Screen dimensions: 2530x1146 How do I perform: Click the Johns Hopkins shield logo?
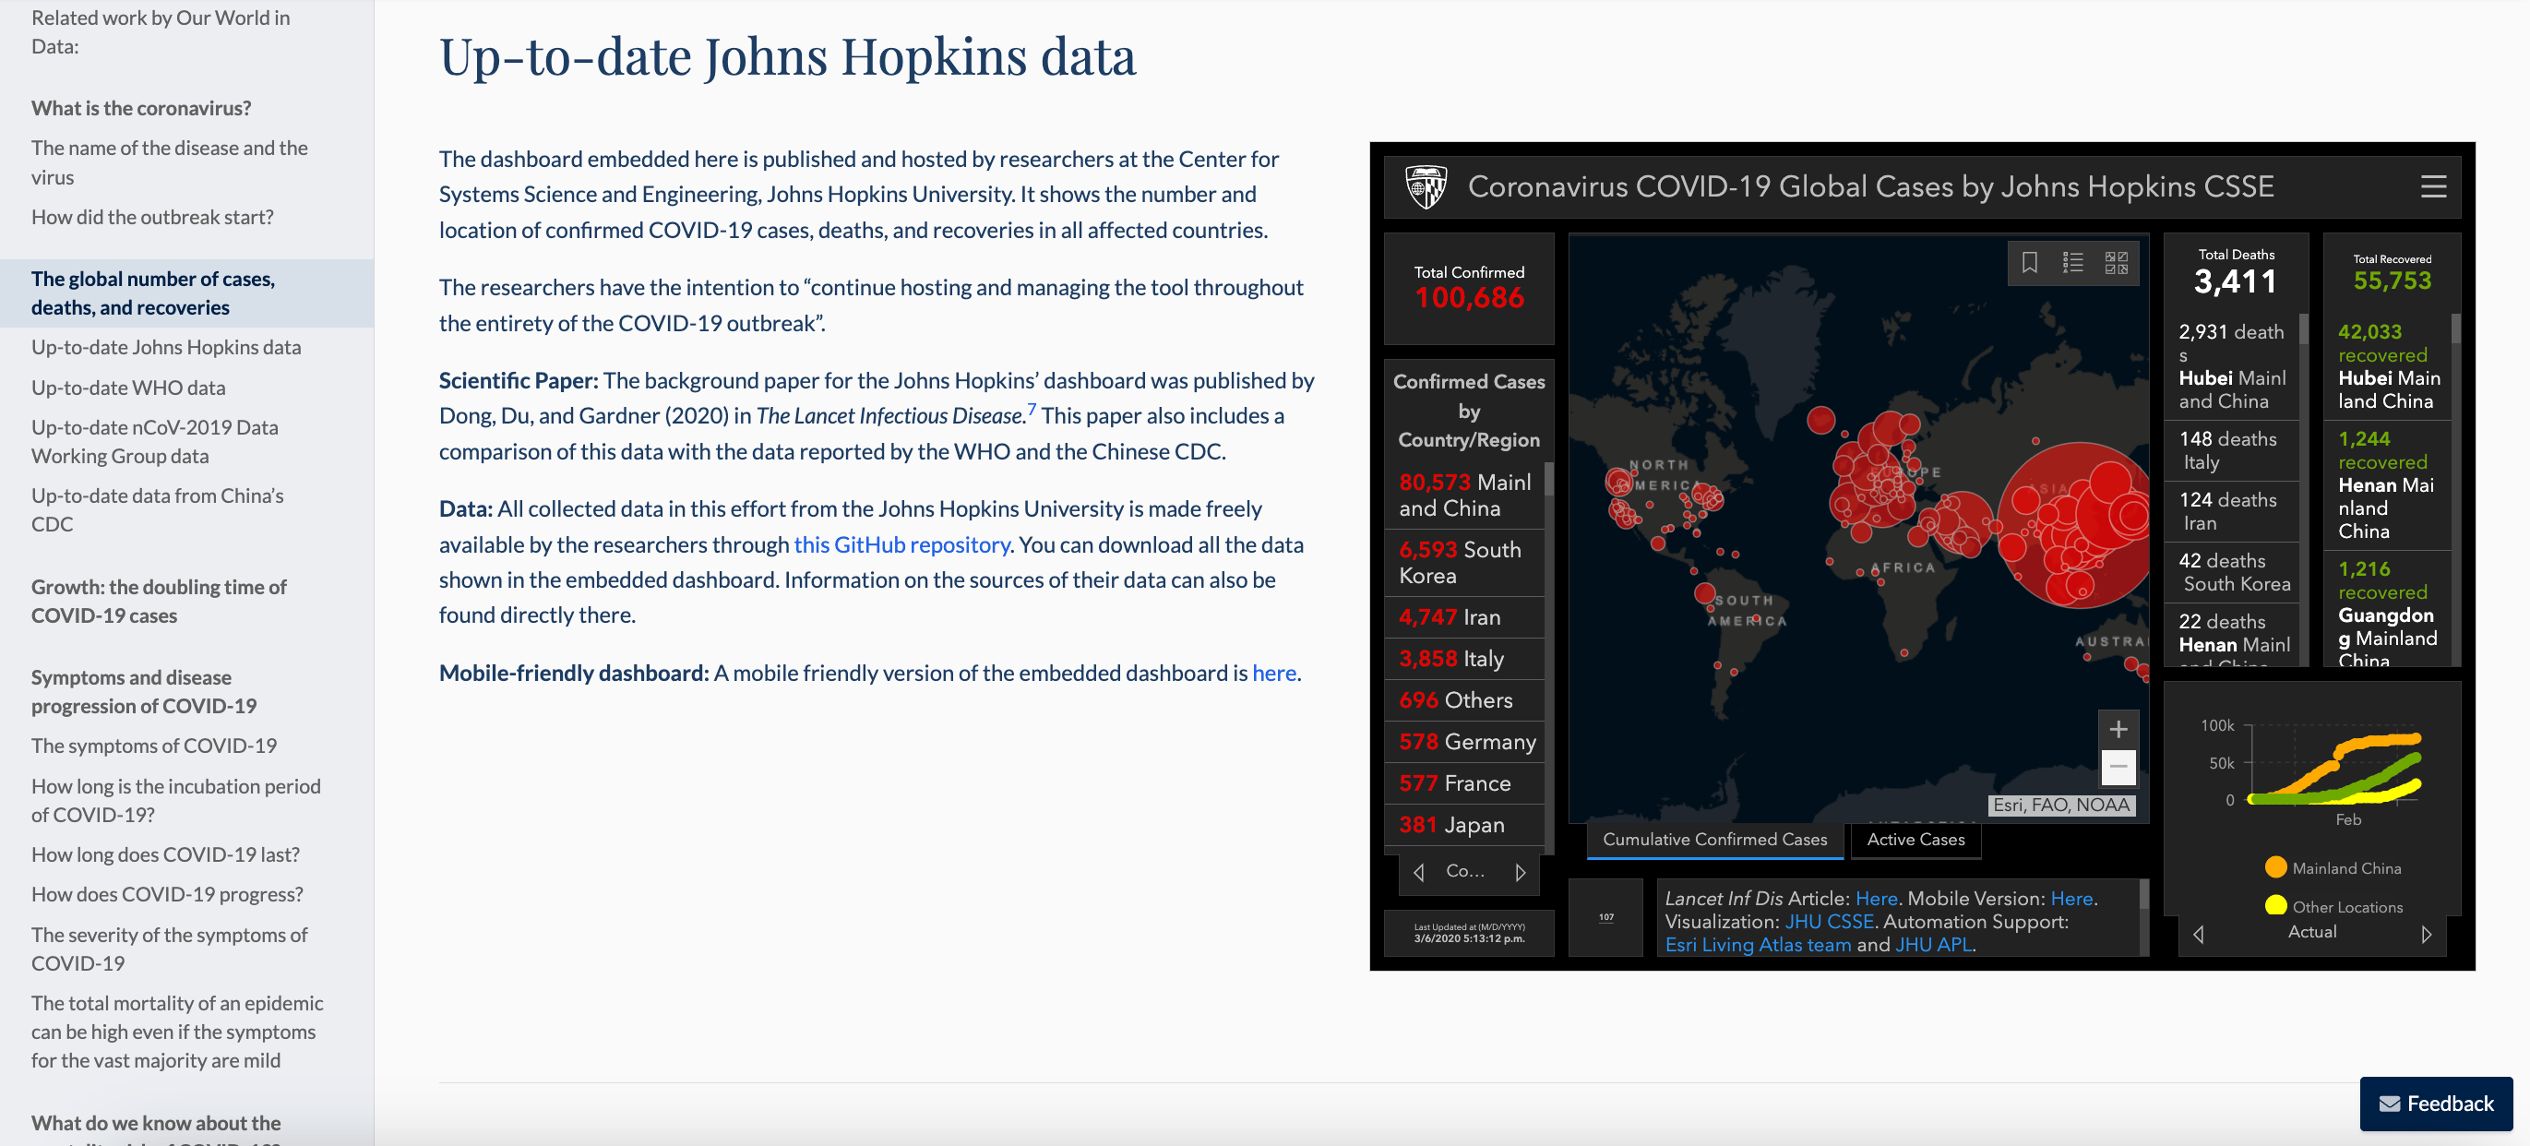coord(1426,186)
